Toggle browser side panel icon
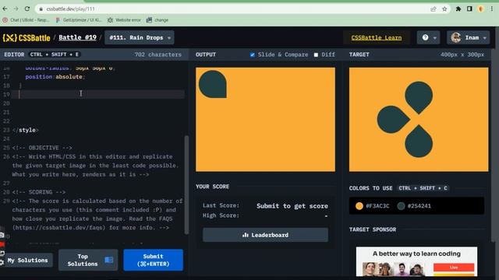Screen dimensions: 499x280 (469, 9)
